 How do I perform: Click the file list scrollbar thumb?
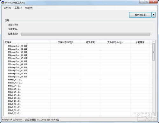pyautogui.click(x=154, y=52)
